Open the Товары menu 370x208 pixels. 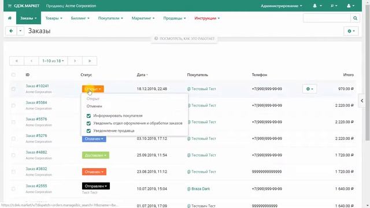coord(54,18)
